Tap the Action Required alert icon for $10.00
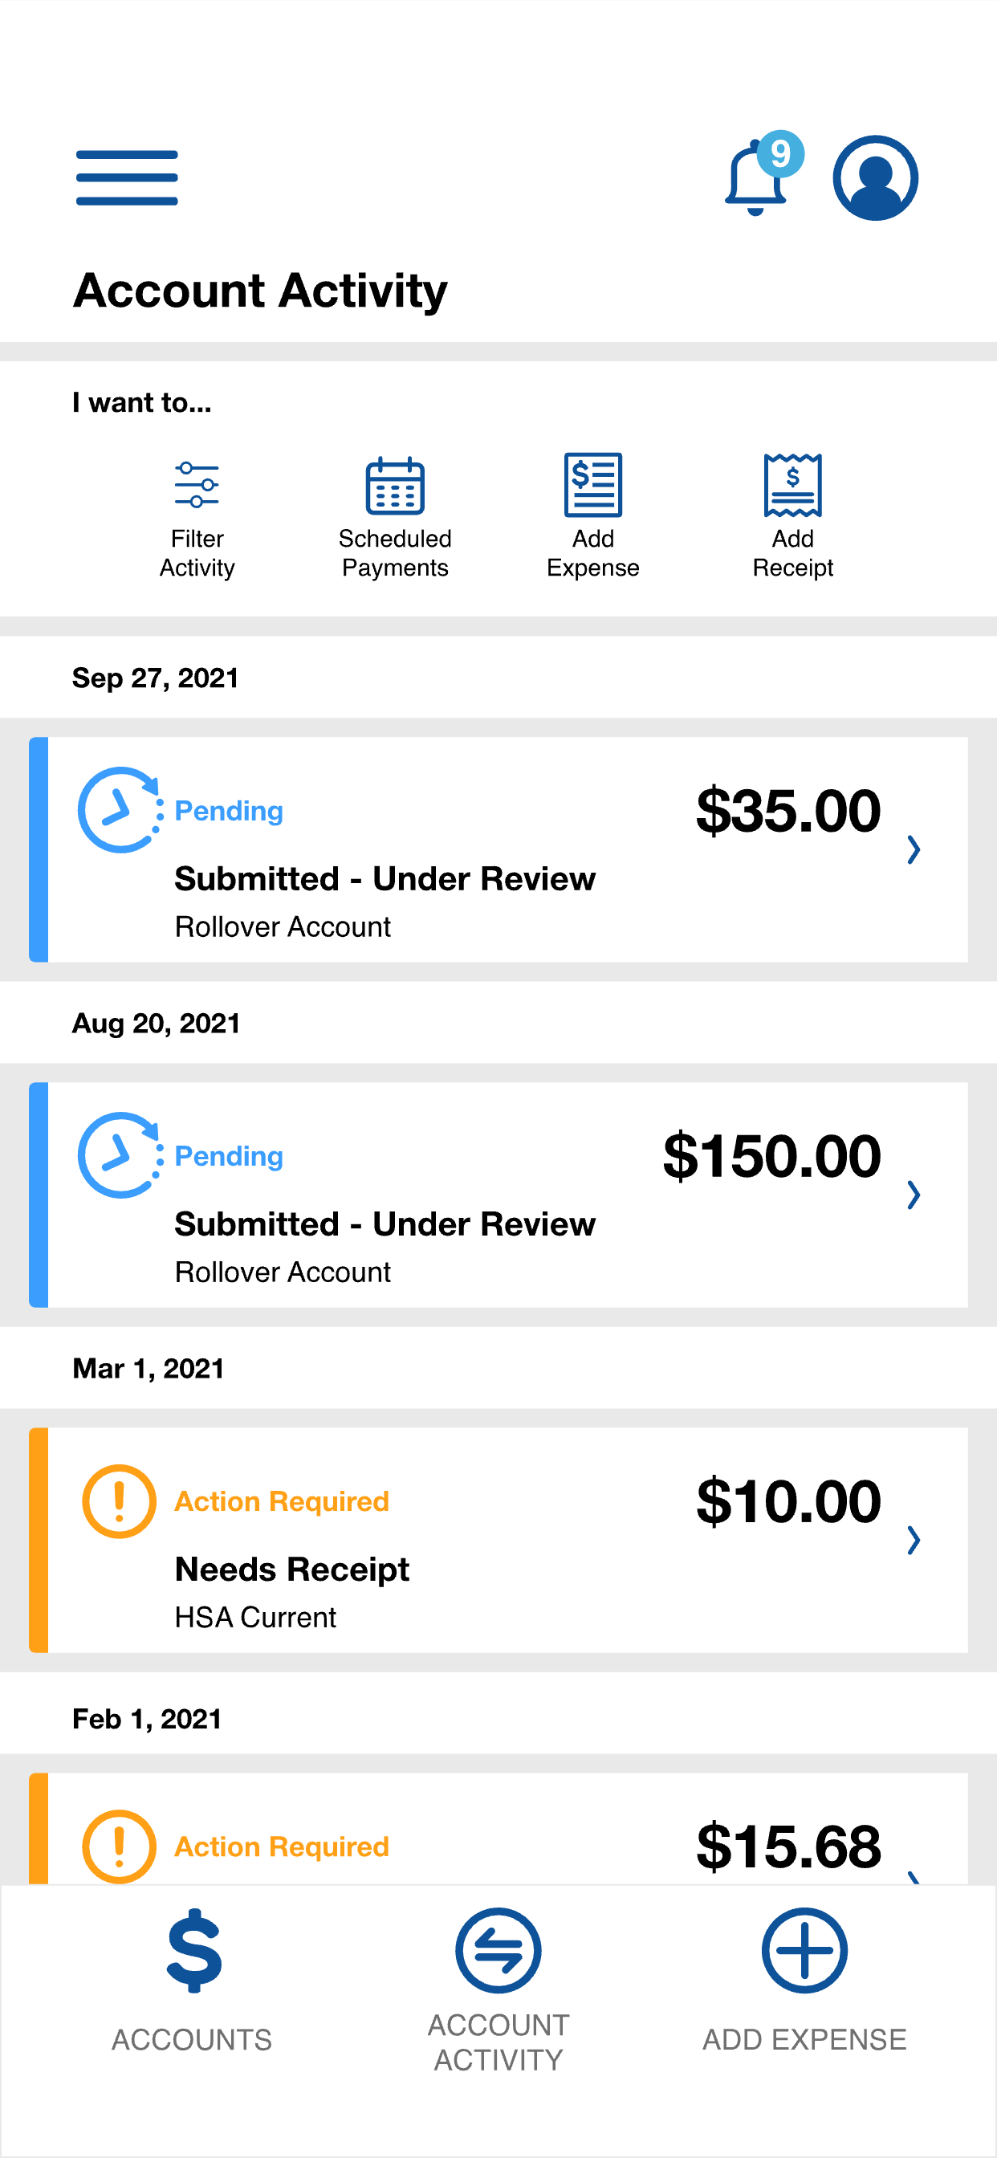 pyautogui.click(x=119, y=1500)
